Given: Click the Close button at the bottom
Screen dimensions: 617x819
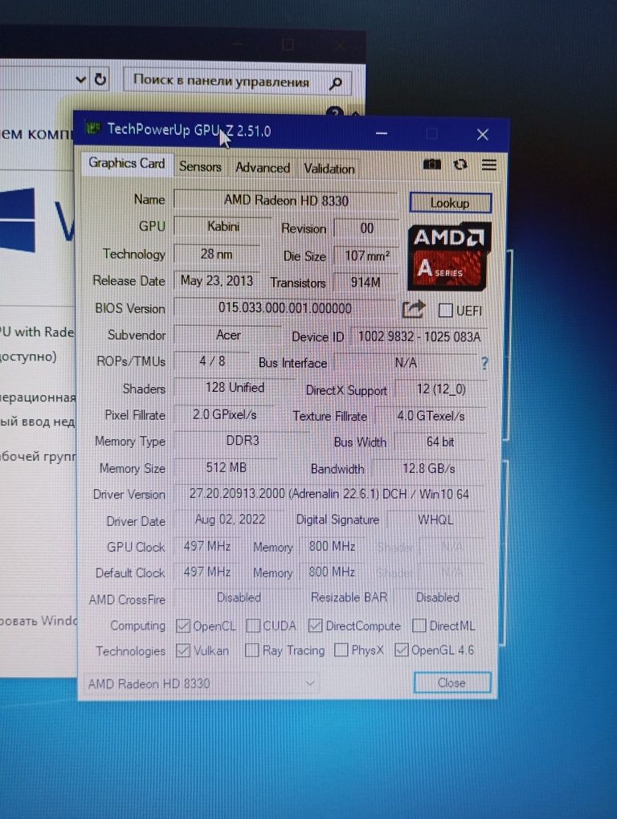Looking at the screenshot, I should (x=452, y=682).
